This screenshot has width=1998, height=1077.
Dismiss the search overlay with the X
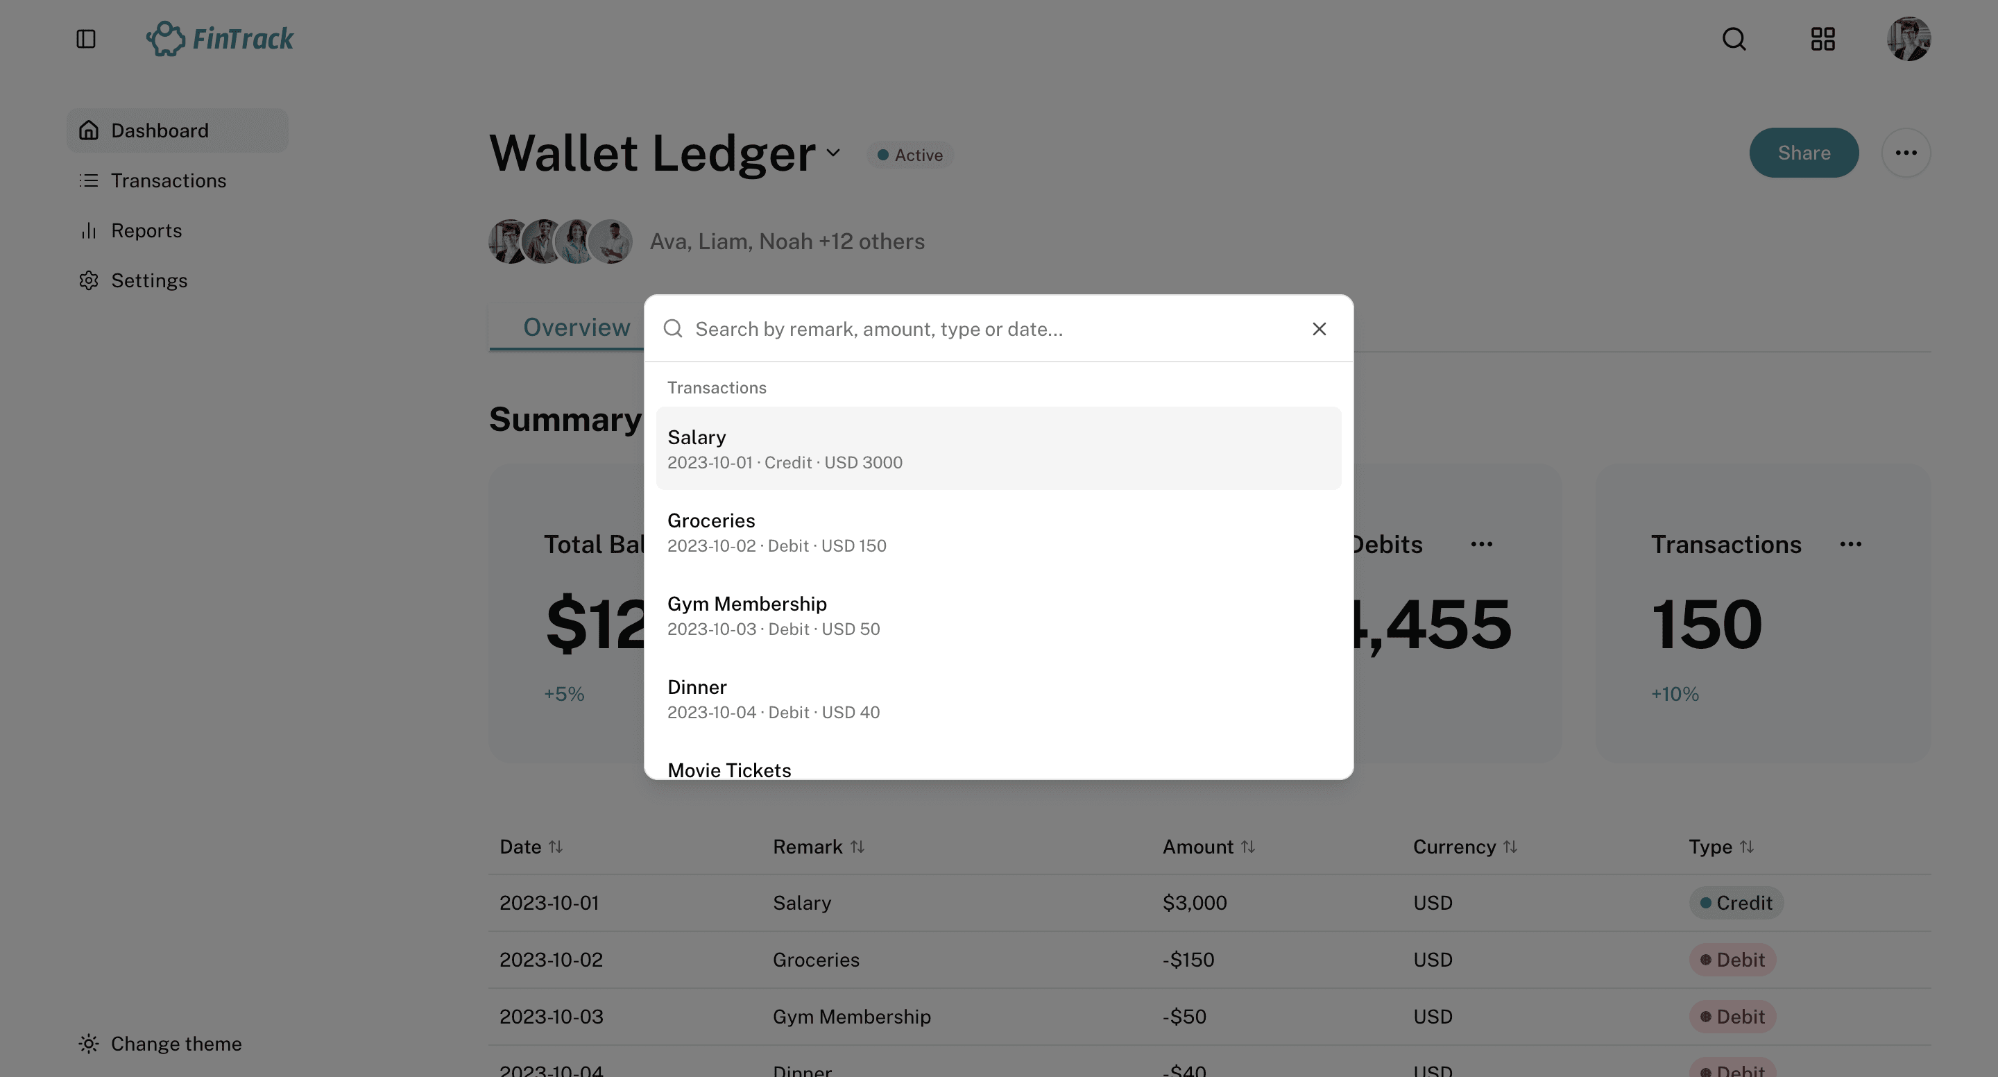(1320, 328)
